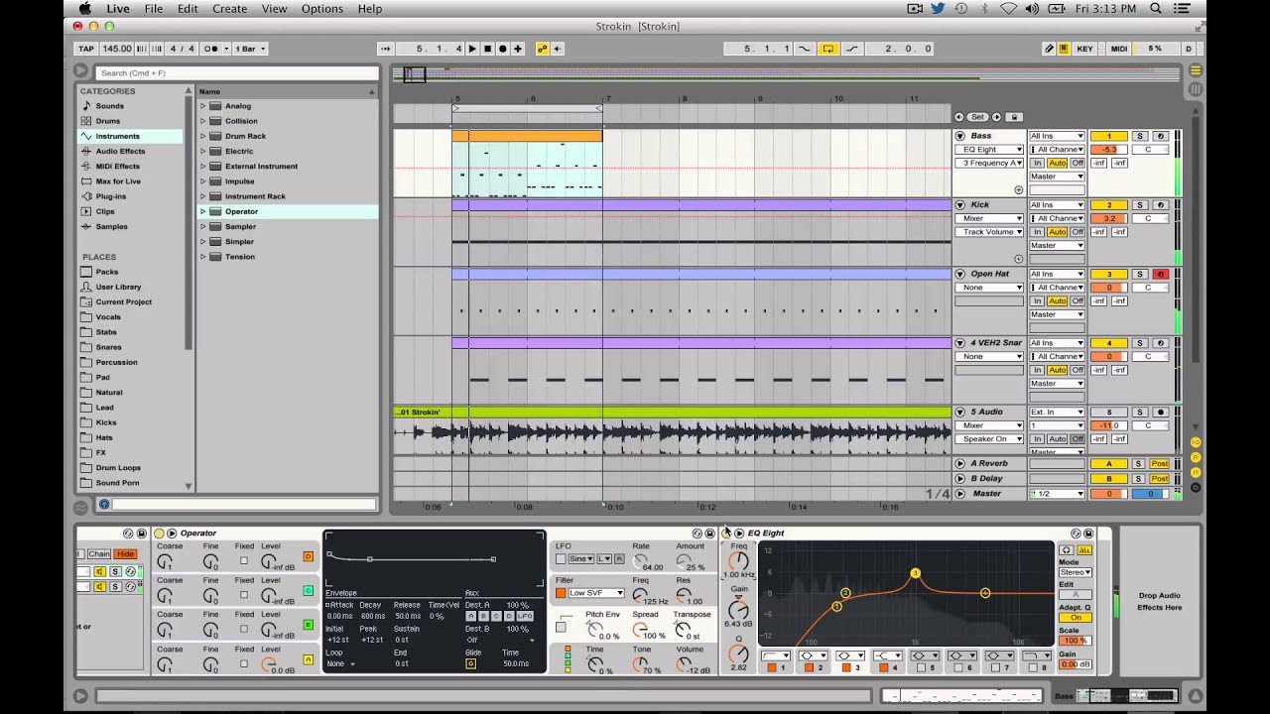Open Audio Effects category
The height and width of the screenshot is (714, 1270).
[x=120, y=151]
